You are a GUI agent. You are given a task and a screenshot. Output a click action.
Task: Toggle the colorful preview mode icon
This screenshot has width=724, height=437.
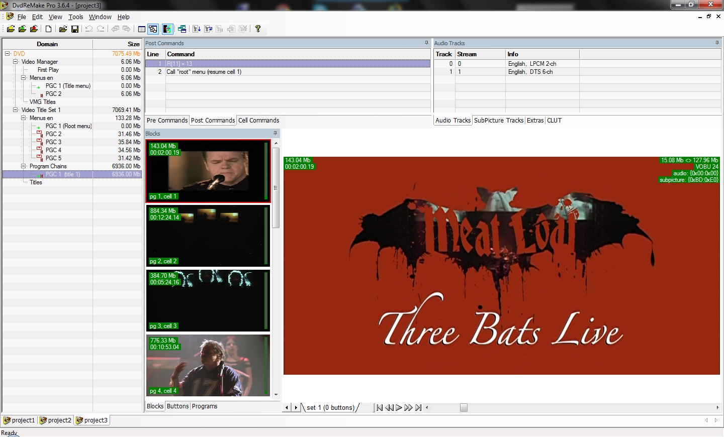click(167, 29)
